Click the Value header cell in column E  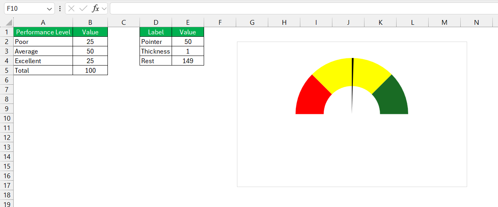point(188,32)
